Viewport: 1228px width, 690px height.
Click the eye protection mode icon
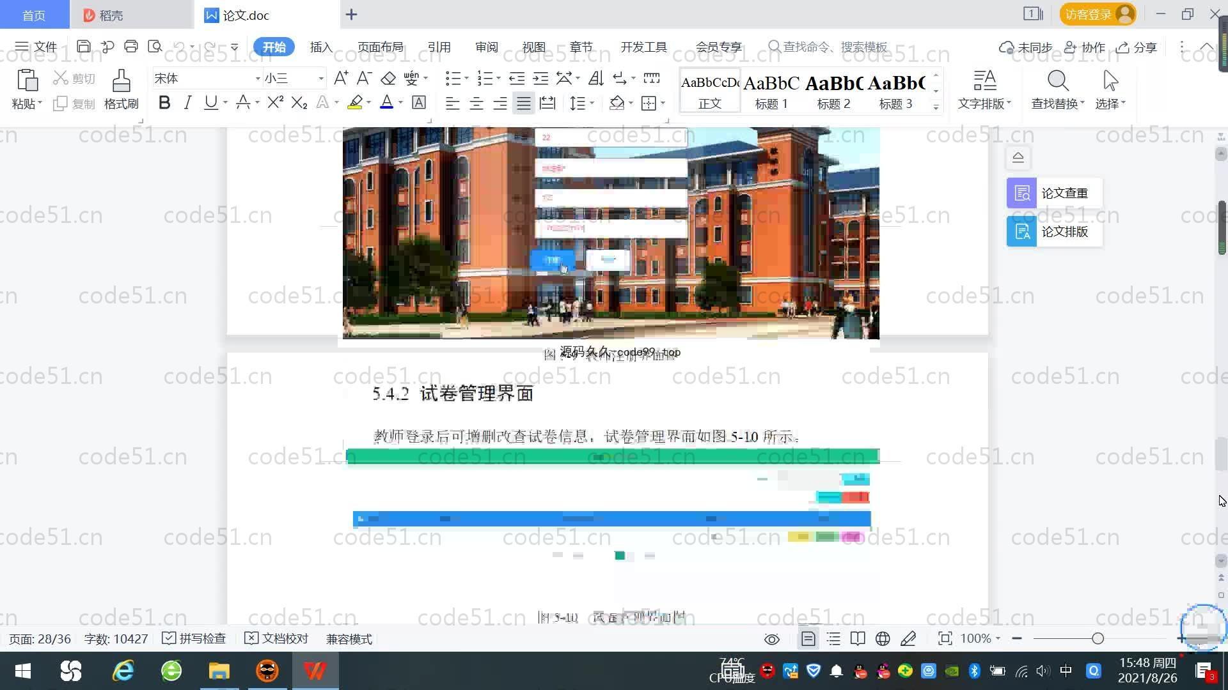click(x=772, y=639)
